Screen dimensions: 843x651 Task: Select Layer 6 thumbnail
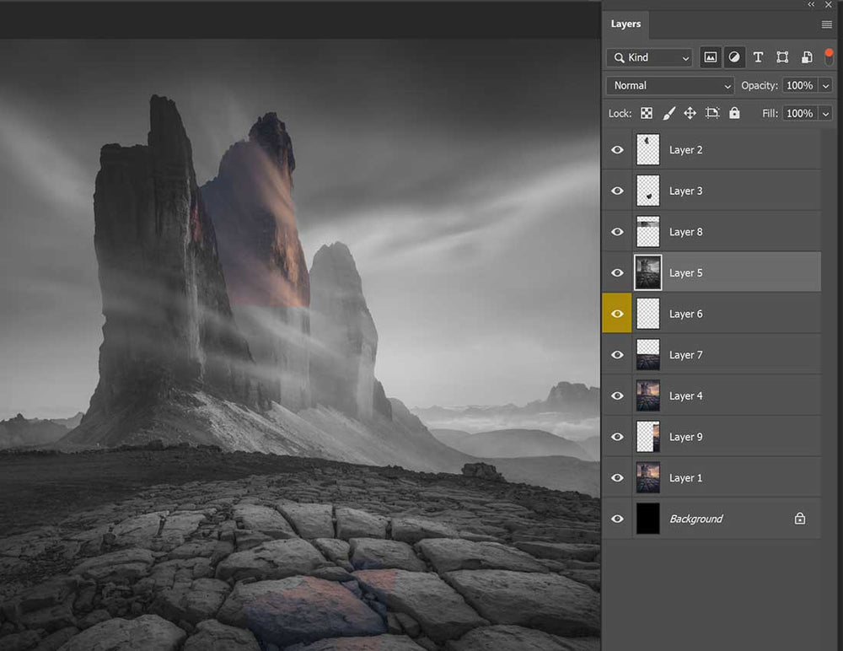tap(647, 314)
